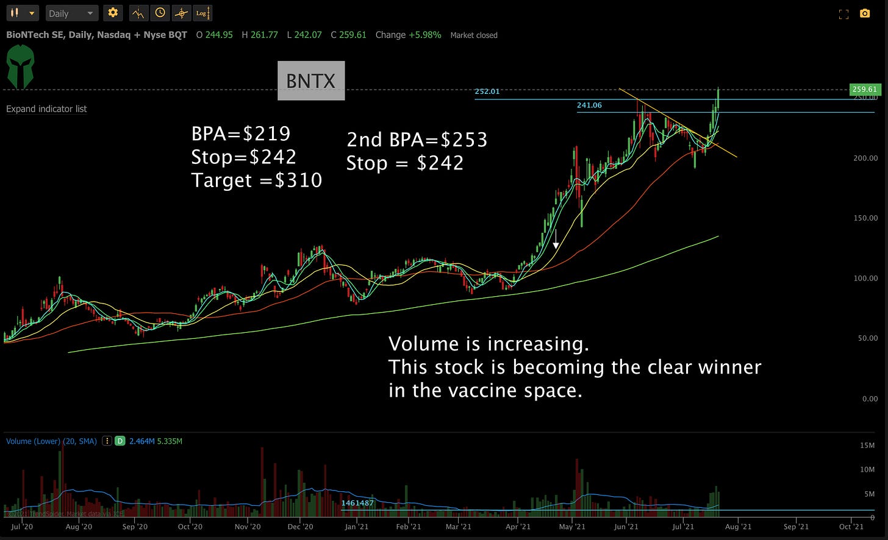This screenshot has height=540, width=888.
Task: Click the 5.335M volume value
Action: (x=170, y=441)
